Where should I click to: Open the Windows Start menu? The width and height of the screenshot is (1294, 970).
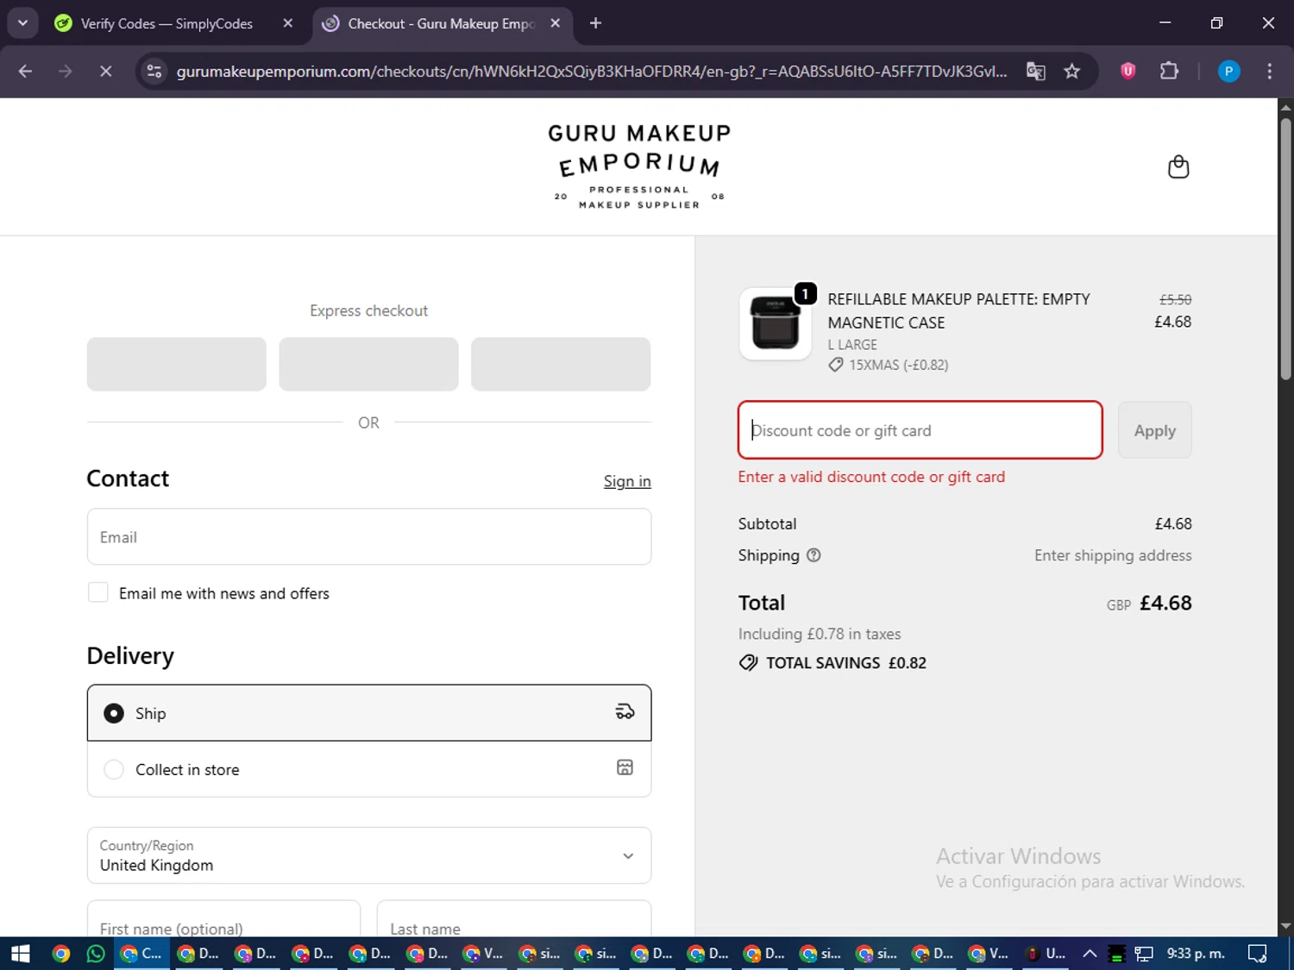tap(20, 954)
